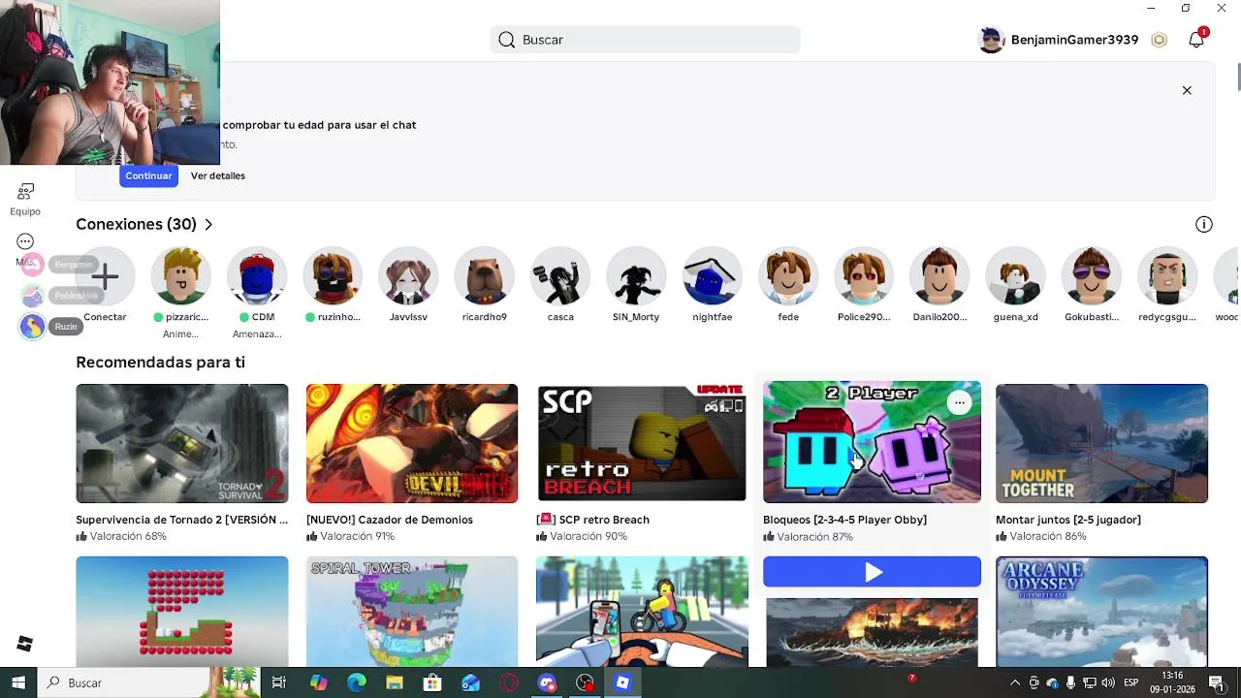Click the volume speaker tray icon
The width and height of the screenshot is (1241, 698).
click(1108, 682)
